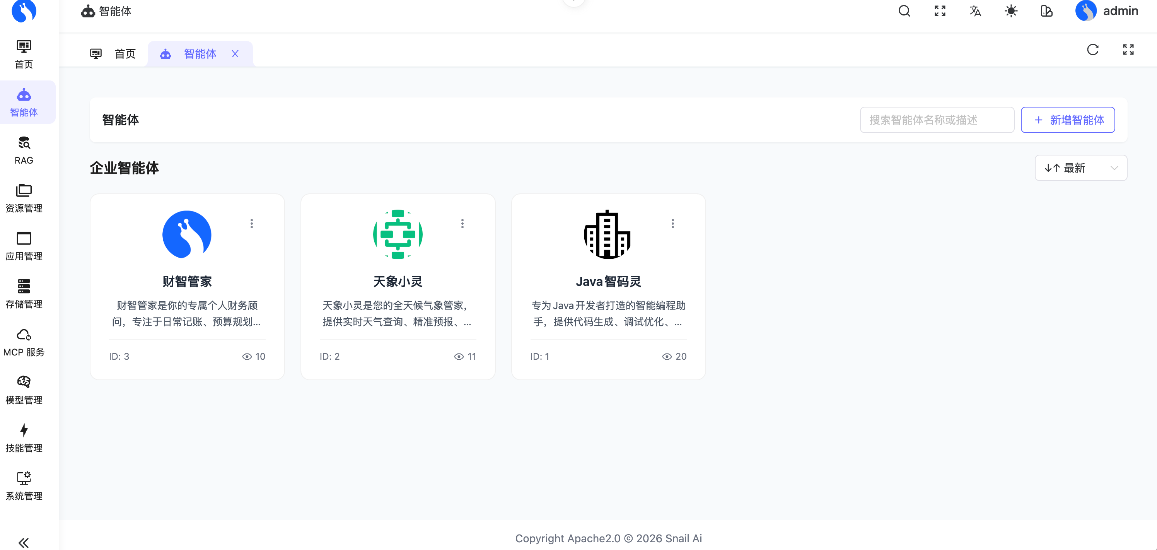
Task: Click the 财智管家 description text
Action: tap(187, 314)
